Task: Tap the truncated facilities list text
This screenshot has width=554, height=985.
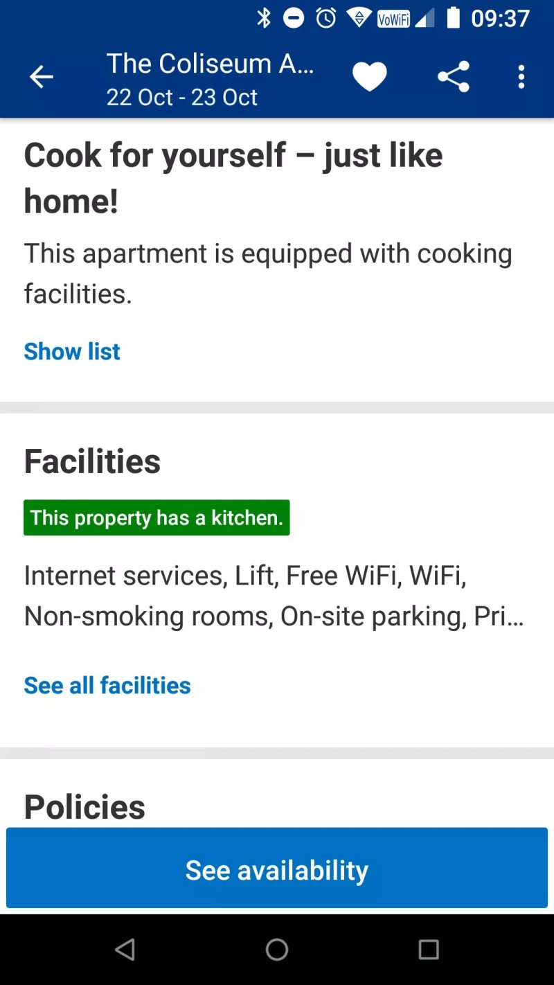Action: 274,596
